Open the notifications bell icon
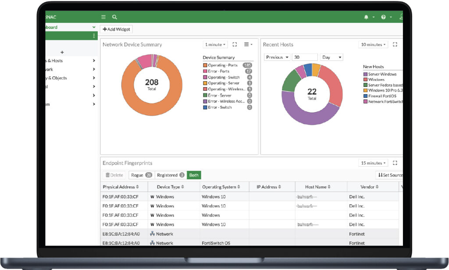This screenshot has width=449, height=270. (x=366, y=17)
